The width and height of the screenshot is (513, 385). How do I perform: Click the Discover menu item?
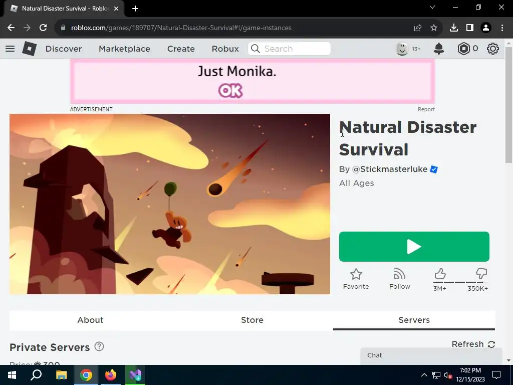[x=64, y=49]
